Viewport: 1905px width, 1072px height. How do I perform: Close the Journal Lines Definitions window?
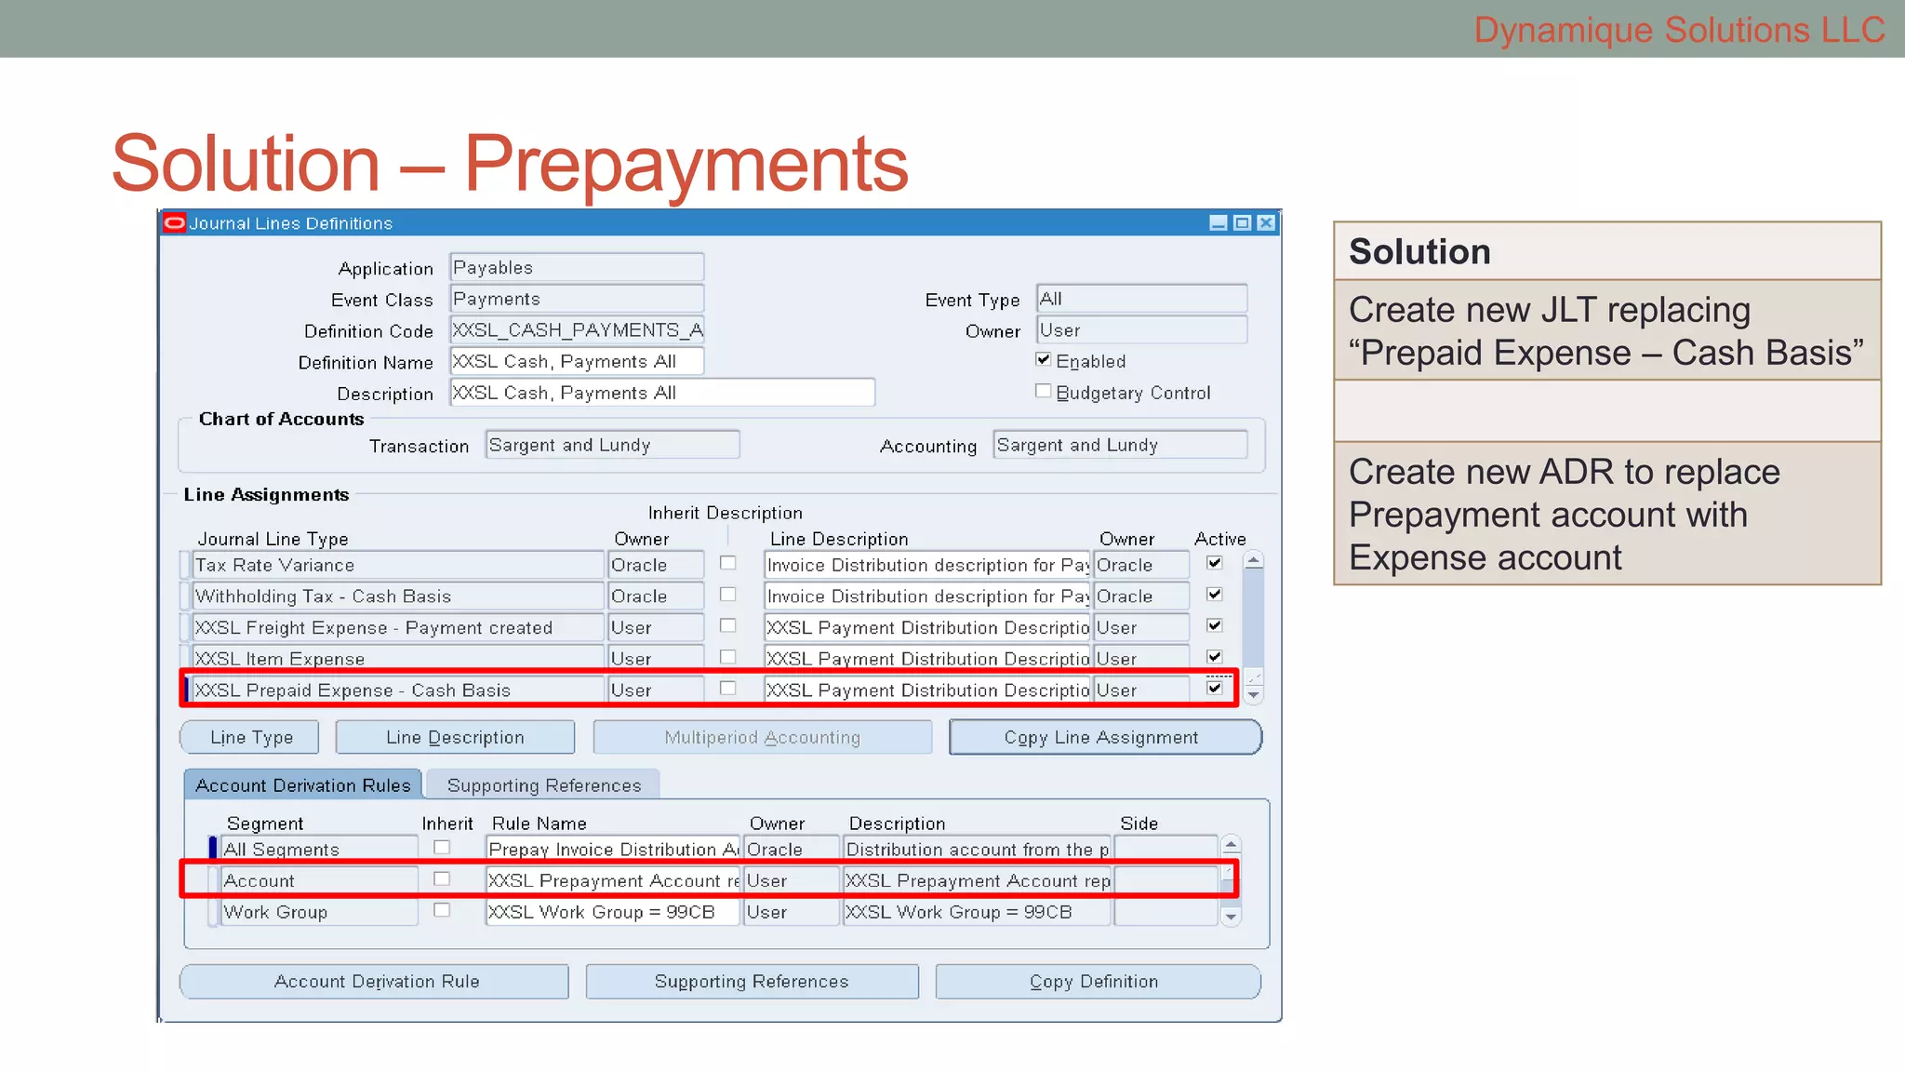(x=1266, y=223)
